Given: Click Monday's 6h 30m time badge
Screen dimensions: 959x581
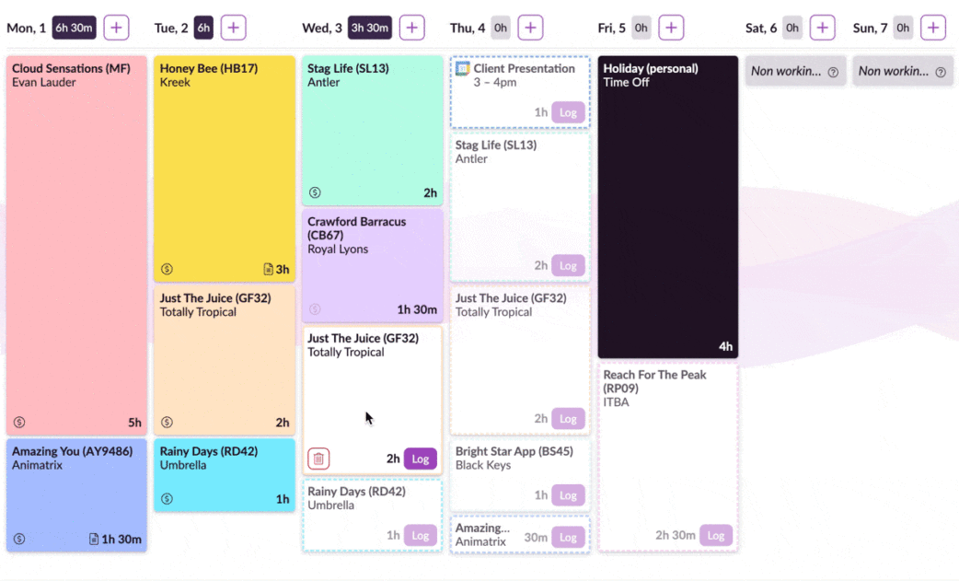Looking at the screenshot, I should (x=75, y=28).
